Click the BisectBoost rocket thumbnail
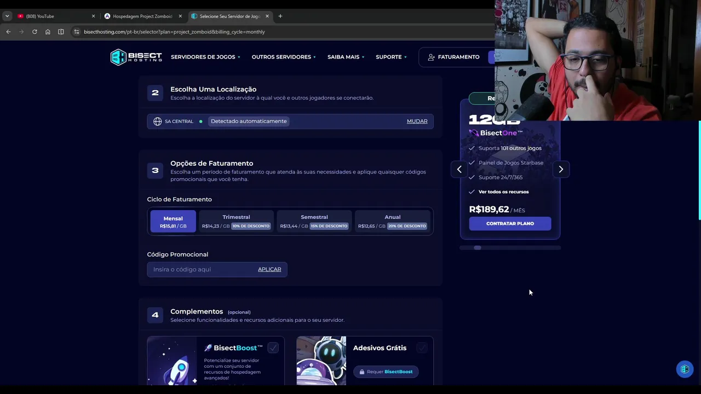Viewport: 701px width, 394px height. coord(172,361)
